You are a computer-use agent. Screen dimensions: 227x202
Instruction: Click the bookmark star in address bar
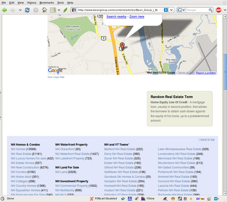[162, 10]
